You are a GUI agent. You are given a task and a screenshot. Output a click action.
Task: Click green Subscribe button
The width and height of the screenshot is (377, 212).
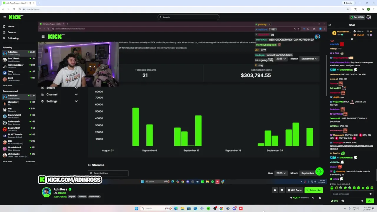313,190
